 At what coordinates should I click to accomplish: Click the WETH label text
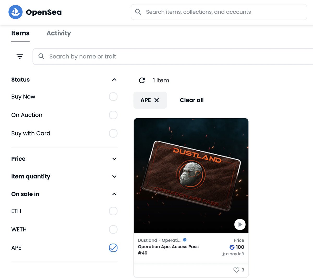pyautogui.click(x=19, y=229)
